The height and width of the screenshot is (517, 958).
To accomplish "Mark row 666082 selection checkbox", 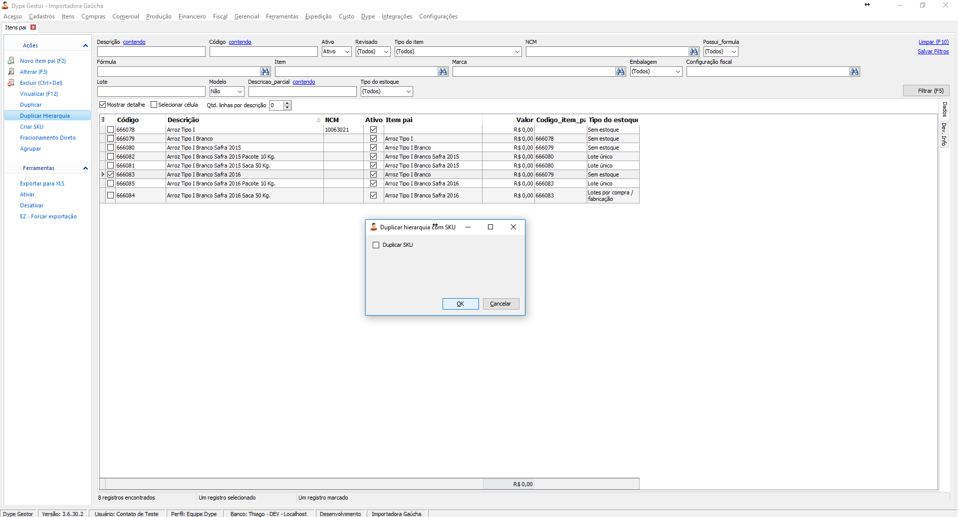I will [x=111, y=157].
